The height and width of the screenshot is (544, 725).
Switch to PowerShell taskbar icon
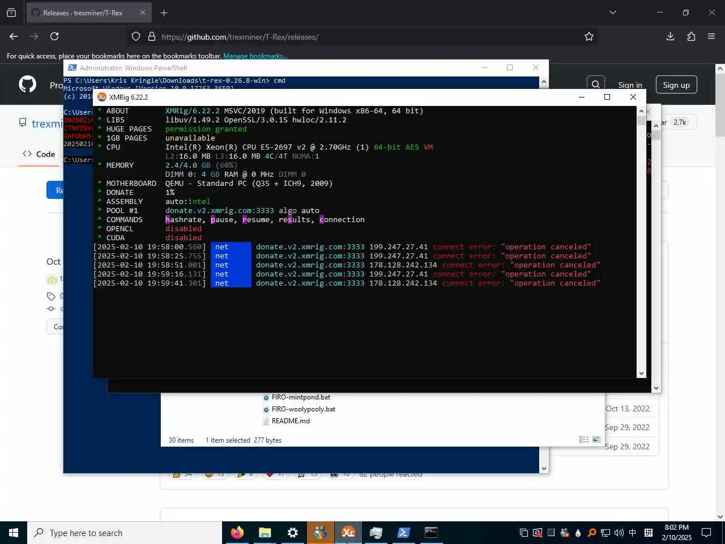(x=403, y=533)
